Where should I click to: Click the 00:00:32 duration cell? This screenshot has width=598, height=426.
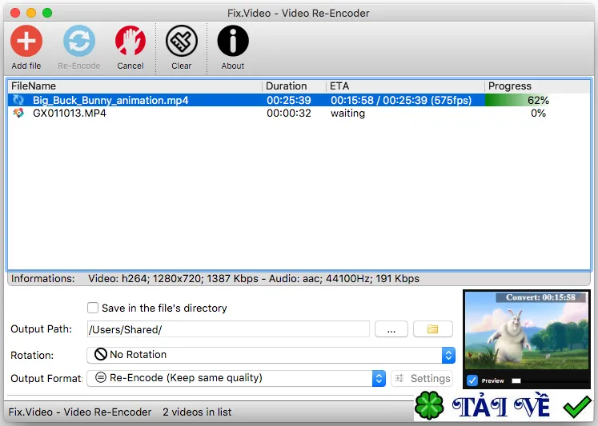click(x=289, y=113)
